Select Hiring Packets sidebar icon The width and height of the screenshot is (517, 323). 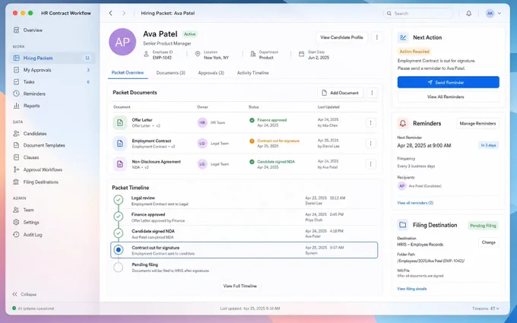[x=16, y=58]
